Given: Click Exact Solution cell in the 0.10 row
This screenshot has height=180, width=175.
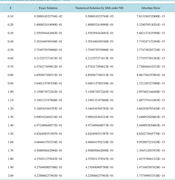Looking at the screenshot, I should click(x=48, y=16).
